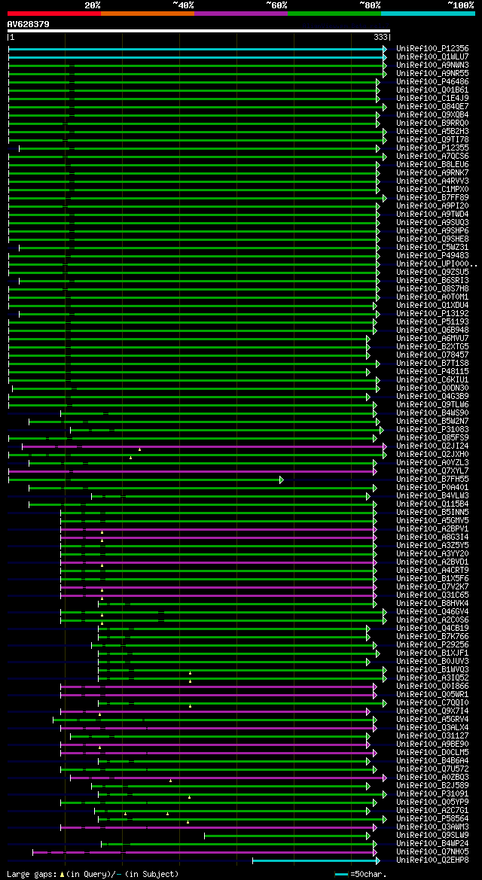Select the UniRef100_A5GMV5 label

click(x=432, y=521)
